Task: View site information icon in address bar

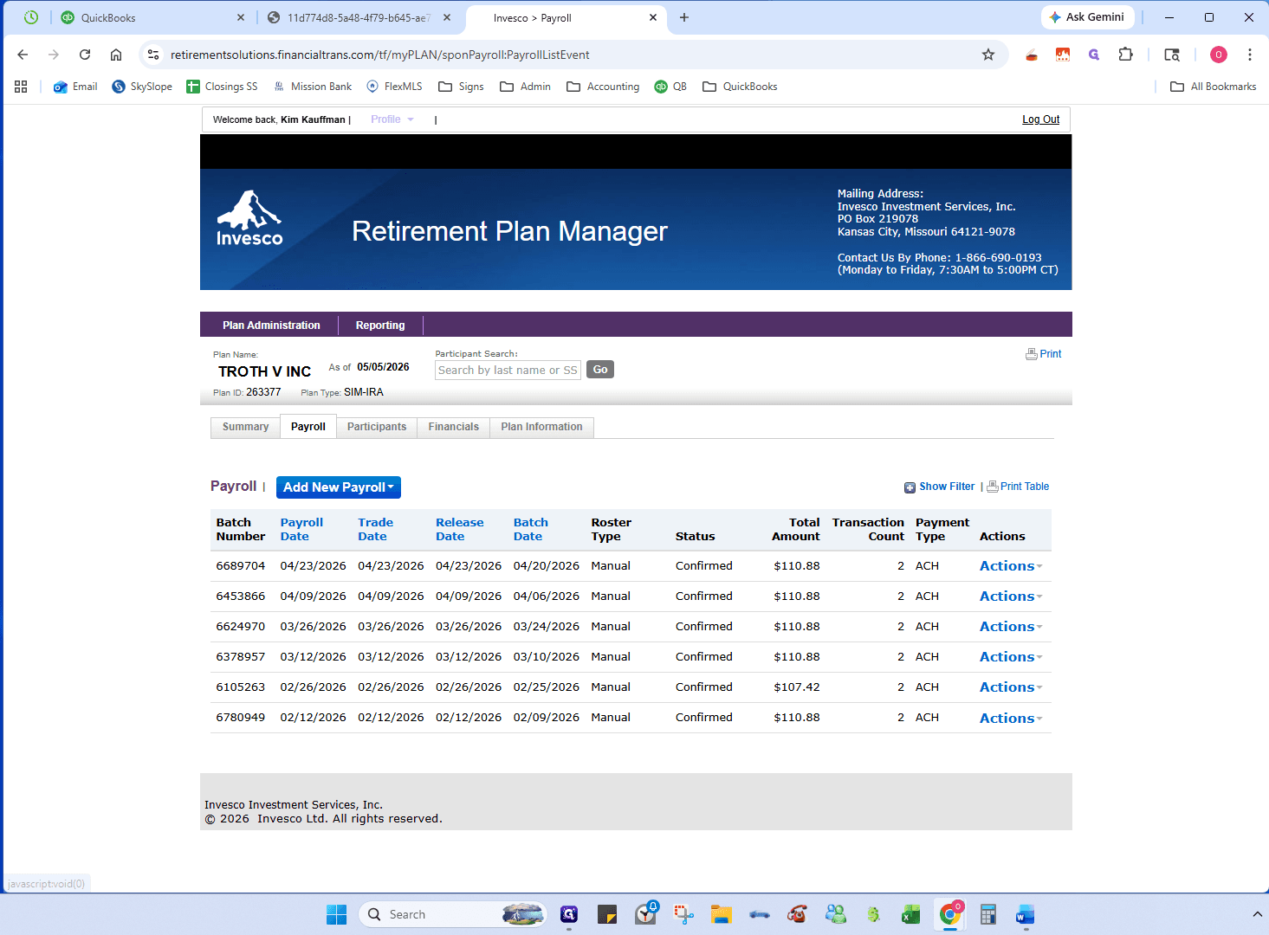Action: tap(153, 55)
